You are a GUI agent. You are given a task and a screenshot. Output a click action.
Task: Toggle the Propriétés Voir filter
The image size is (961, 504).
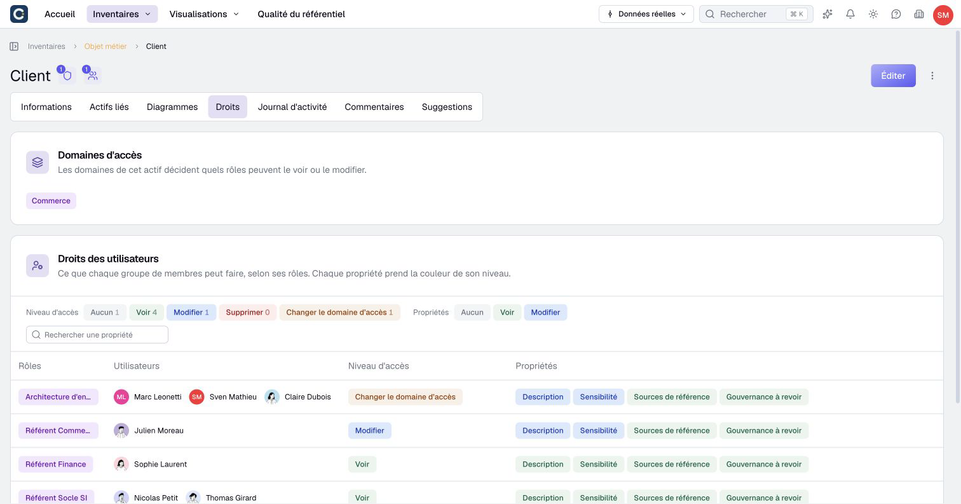coord(507,312)
